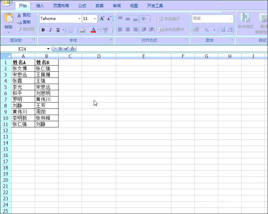Click the insert function fx icon
Screen dimensions: 268x214
coord(72,49)
